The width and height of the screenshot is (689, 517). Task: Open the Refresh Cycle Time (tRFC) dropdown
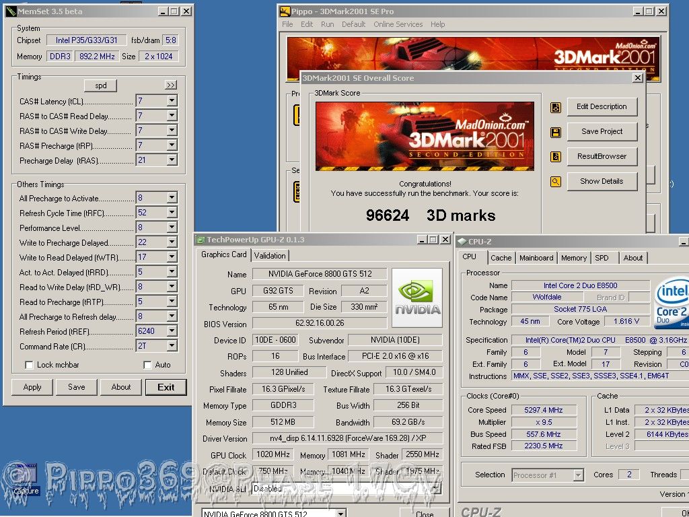[172, 213]
